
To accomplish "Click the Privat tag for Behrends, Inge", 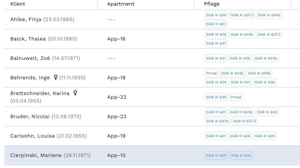I will 211,73.
